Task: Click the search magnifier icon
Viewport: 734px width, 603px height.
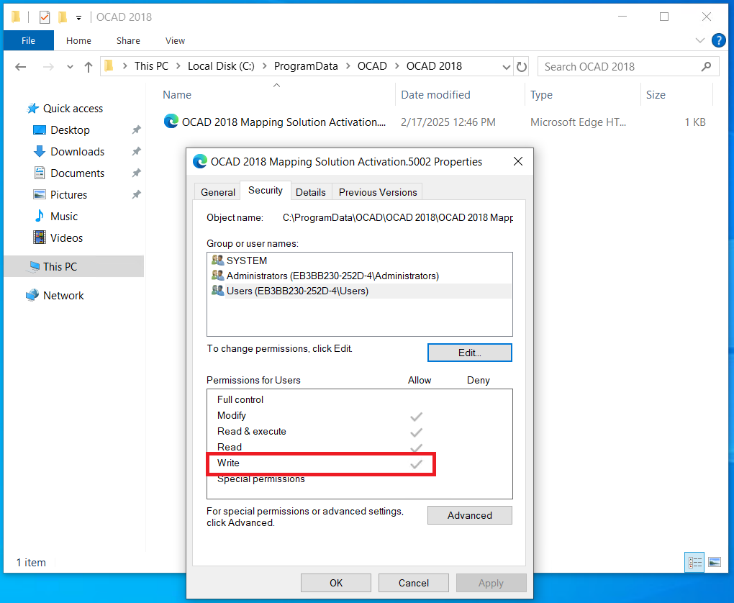Action: (x=707, y=67)
